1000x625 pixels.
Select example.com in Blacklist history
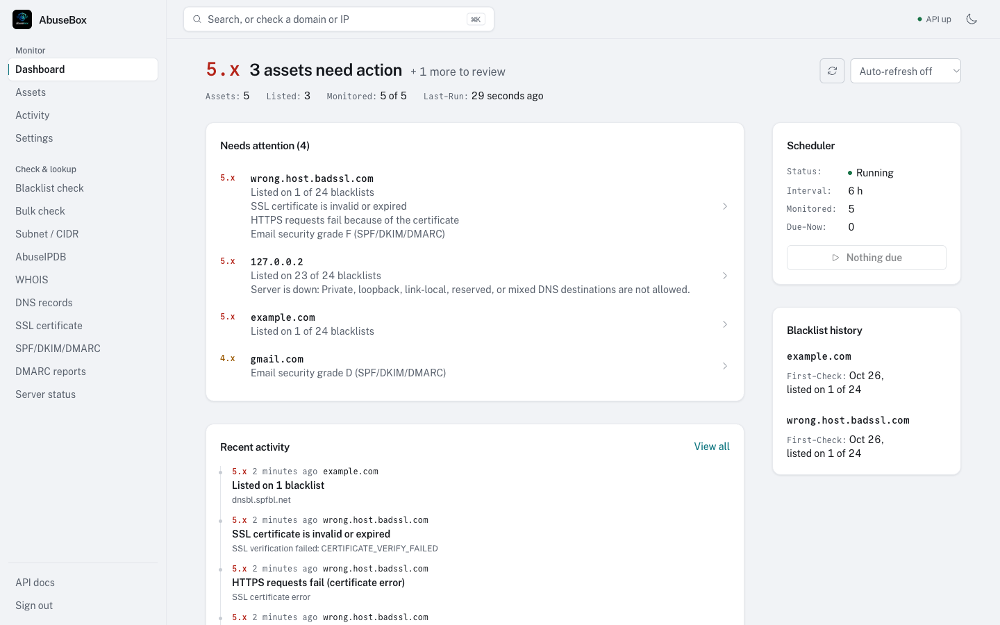pos(819,356)
